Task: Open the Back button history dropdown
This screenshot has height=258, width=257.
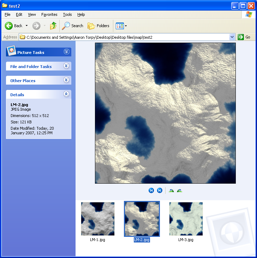Action: 26,26
